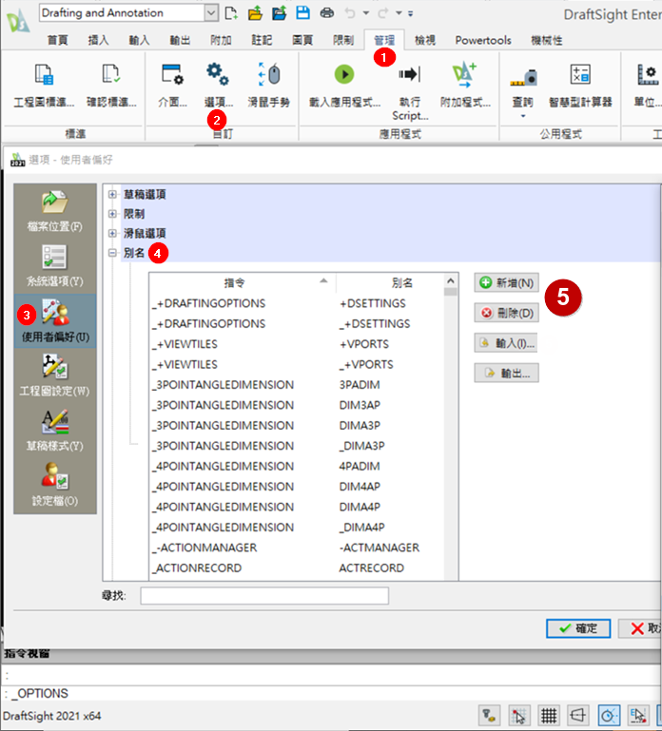Viewport: 662px width, 731px height.
Task: Select 草稿樣式(Y) in options sidebar
Action: click(x=55, y=431)
